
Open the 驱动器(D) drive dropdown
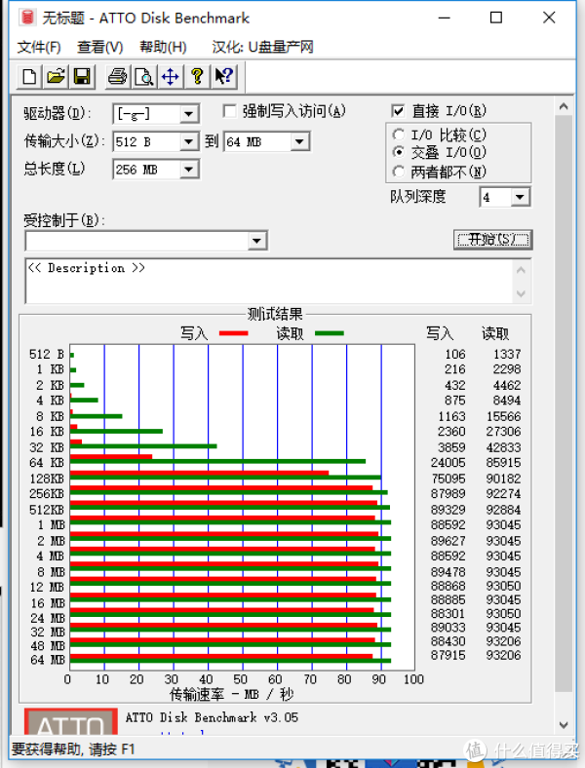point(188,115)
